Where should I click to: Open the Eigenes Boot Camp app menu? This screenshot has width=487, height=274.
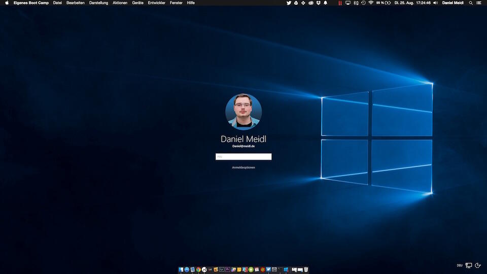pyautogui.click(x=31, y=3)
